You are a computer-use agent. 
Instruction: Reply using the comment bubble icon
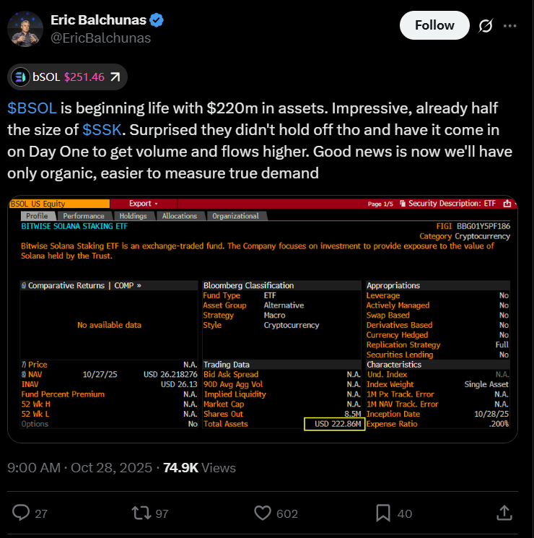click(x=22, y=513)
